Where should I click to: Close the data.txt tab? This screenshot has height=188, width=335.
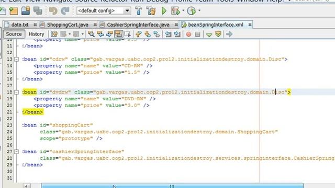click(x=35, y=25)
